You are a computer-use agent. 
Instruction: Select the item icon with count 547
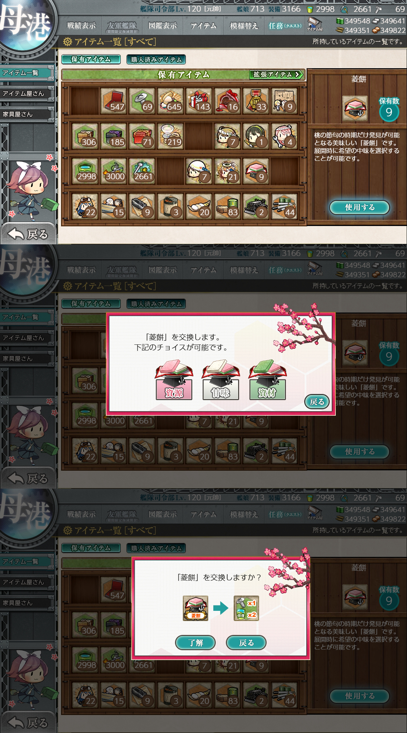tap(114, 101)
